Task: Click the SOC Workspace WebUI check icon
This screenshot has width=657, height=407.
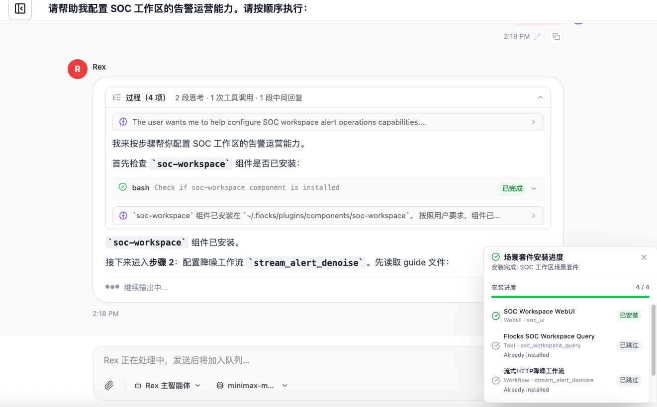Action: point(495,316)
